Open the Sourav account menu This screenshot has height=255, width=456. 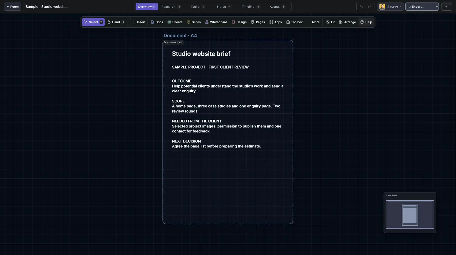[390, 7]
